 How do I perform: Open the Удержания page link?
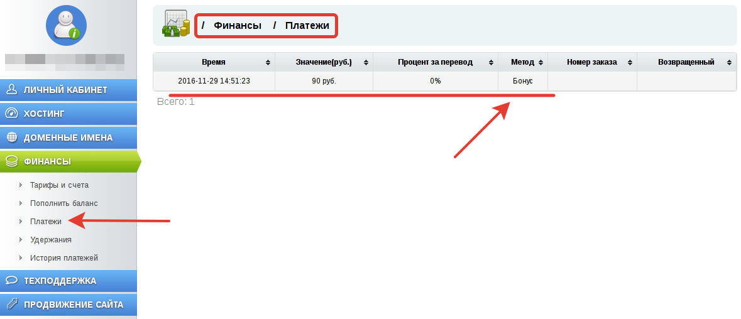pyautogui.click(x=50, y=240)
